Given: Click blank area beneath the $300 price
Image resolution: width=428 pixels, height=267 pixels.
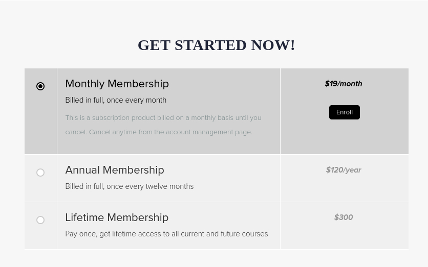Looking at the screenshot, I should [x=344, y=236].
